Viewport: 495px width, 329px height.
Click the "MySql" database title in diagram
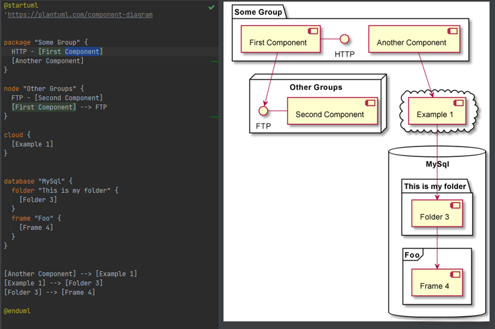coord(437,164)
